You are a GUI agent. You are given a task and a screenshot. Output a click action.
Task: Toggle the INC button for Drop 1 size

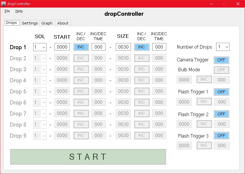pyautogui.click(x=142, y=47)
